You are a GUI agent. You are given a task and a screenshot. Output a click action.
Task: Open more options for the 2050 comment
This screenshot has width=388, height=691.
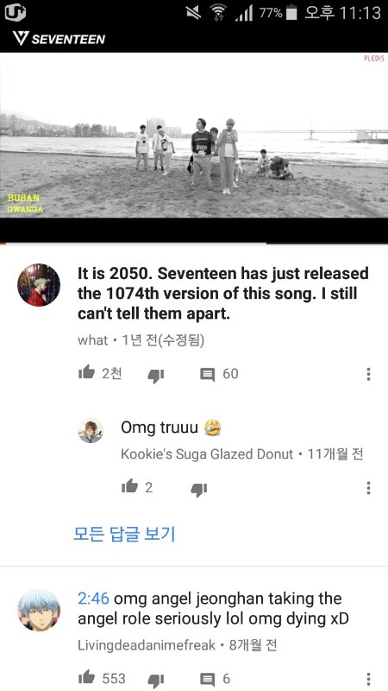pyautogui.click(x=369, y=374)
